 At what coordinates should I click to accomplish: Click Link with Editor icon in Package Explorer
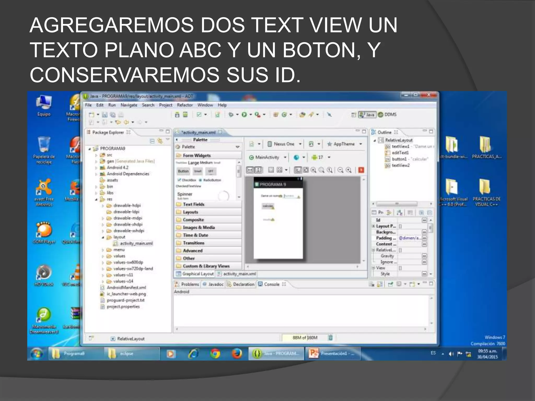(160, 141)
